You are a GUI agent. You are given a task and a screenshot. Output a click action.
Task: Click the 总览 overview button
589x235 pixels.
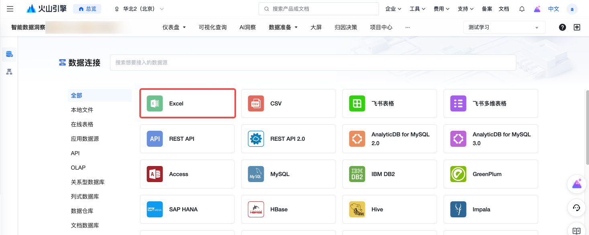[87, 9]
